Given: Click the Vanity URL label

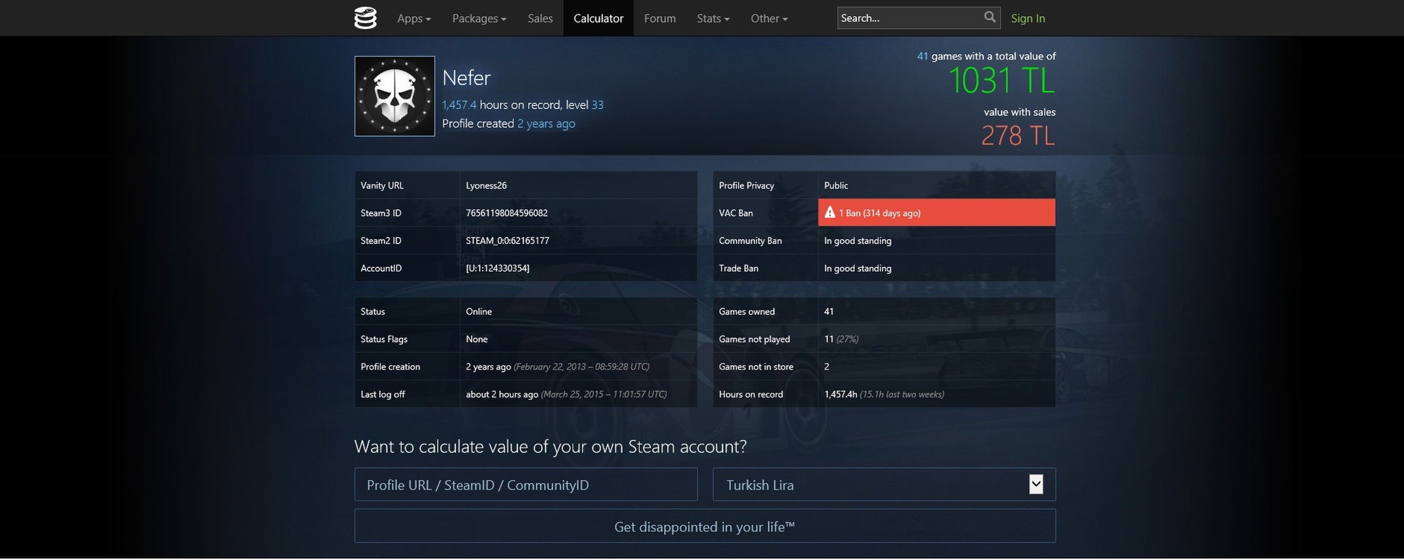Looking at the screenshot, I should (x=382, y=185).
